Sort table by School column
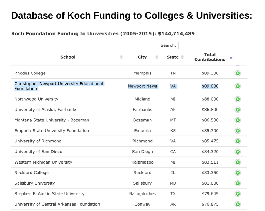Viewport: 265px width, 211px height. [68, 57]
